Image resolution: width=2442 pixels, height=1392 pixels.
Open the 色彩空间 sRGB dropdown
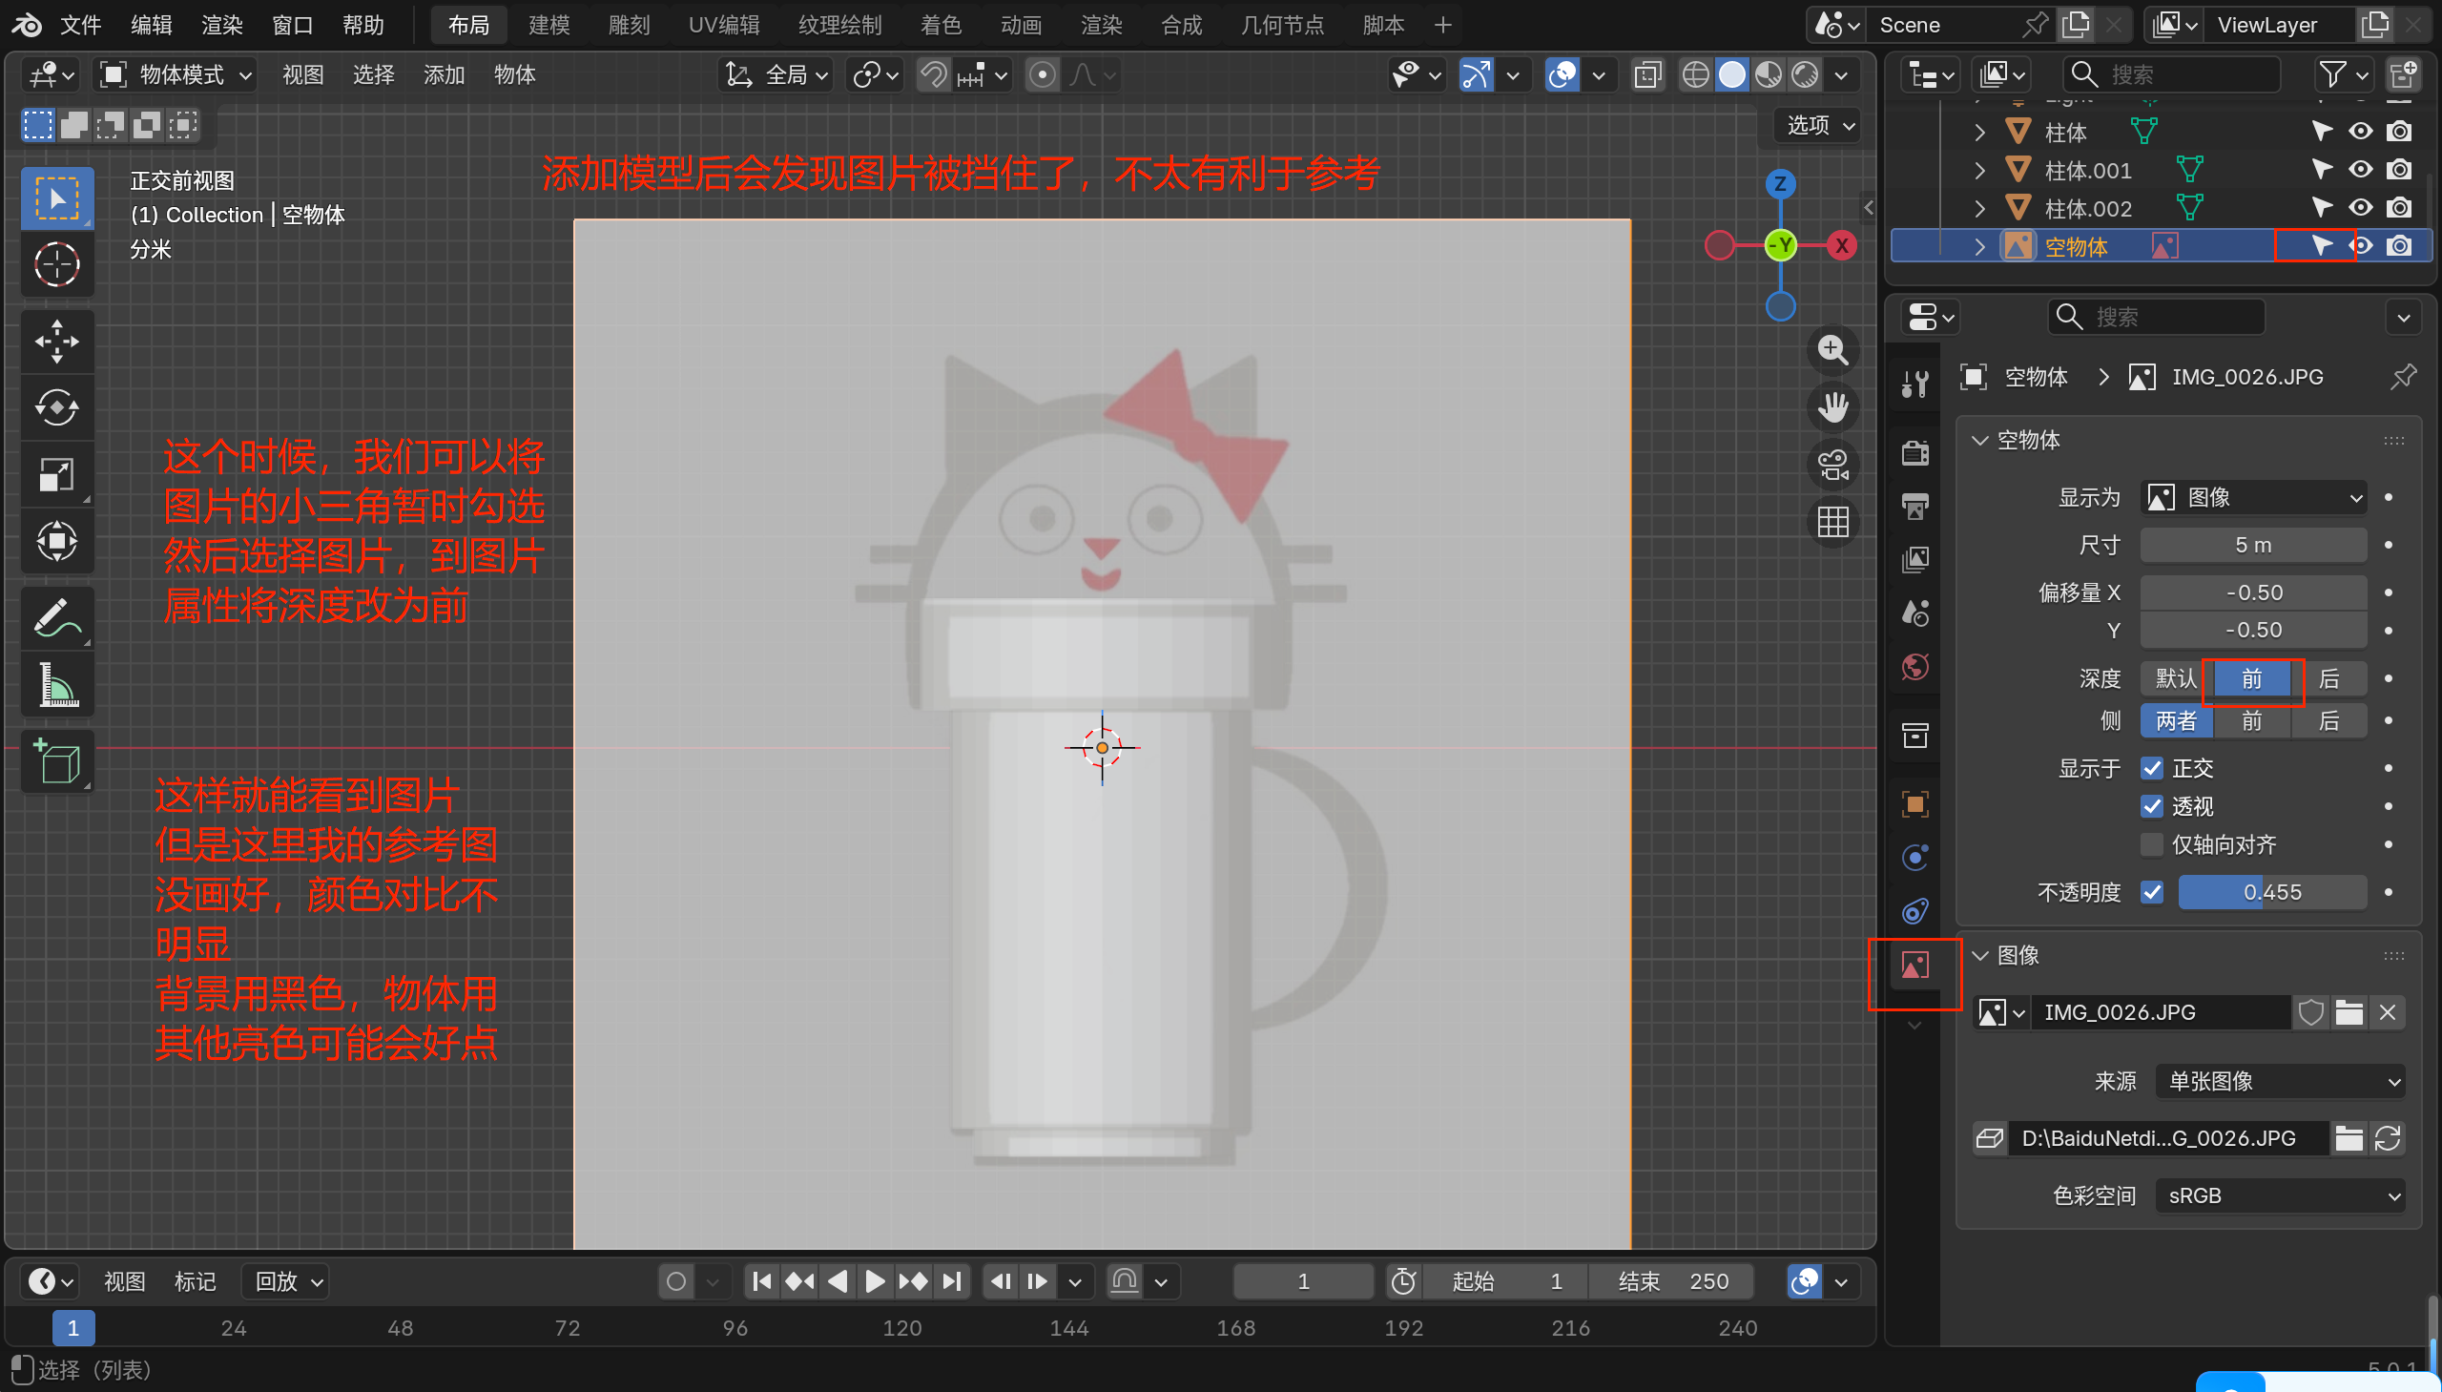pos(2280,1195)
